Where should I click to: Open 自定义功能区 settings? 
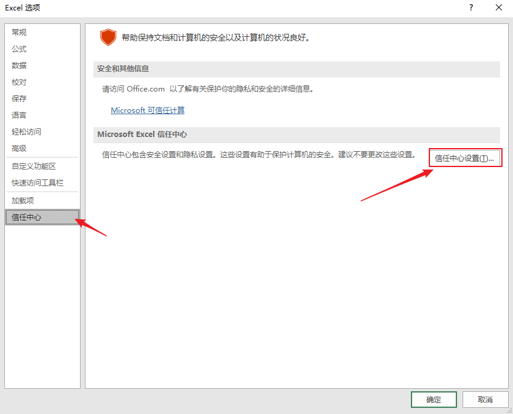pyautogui.click(x=42, y=166)
